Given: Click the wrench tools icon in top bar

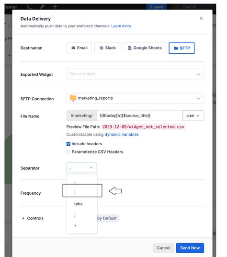Looking at the screenshot, I should [x=43, y=7].
